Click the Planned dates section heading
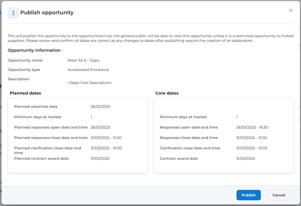 coord(25,93)
